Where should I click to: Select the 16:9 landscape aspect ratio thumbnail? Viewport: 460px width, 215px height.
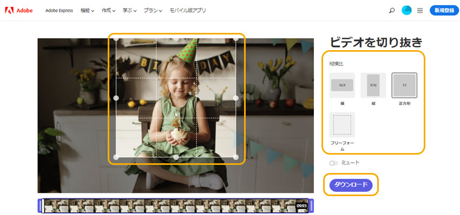342,85
